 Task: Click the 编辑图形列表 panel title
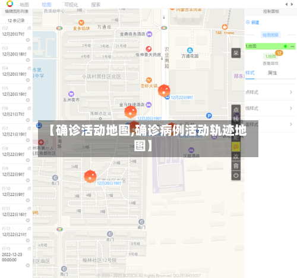17,11
